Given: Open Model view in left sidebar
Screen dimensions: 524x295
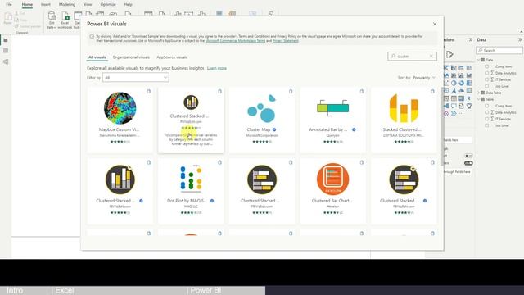Looking at the screenshot, I should pyautogui.click(x=6, y=62).
